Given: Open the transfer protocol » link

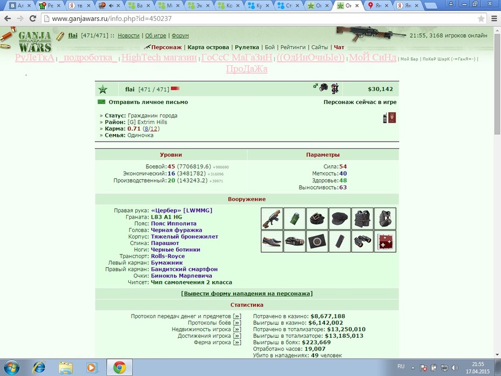Looking at the screenshot, I should pos(237,316).
